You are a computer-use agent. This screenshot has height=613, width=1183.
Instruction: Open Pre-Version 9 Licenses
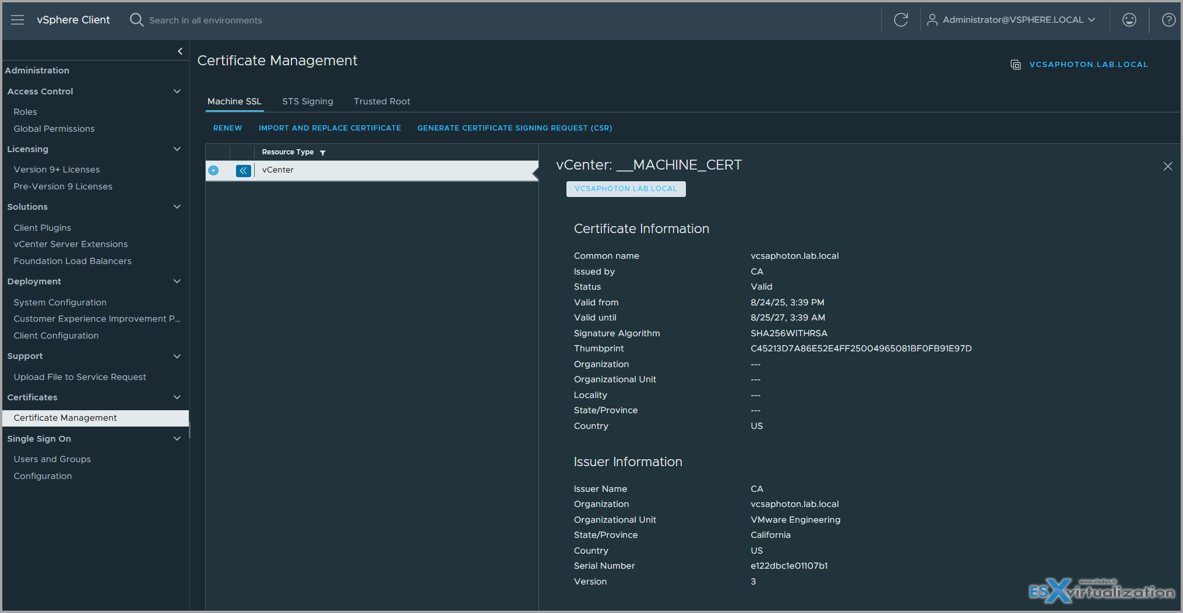(x=63, y=186)
